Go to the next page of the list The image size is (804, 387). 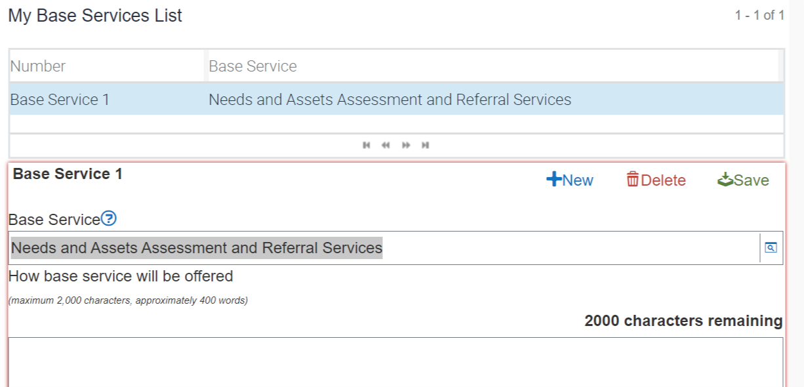pyautogui.click(x=406, y=145)
